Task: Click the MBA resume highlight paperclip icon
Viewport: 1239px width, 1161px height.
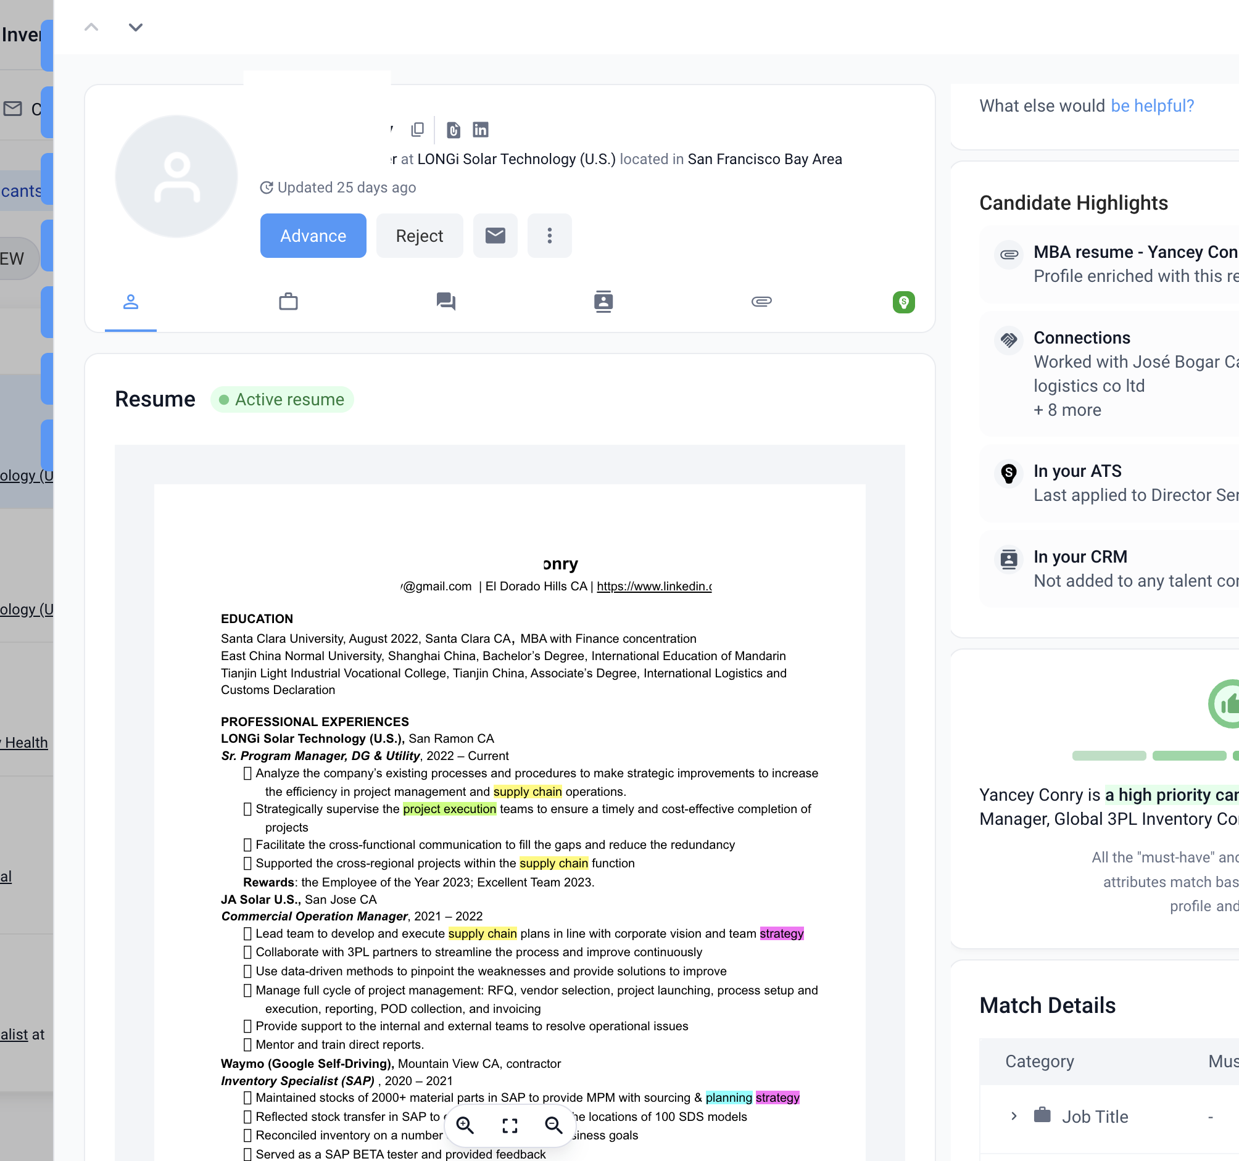Action: (1009, 254)
